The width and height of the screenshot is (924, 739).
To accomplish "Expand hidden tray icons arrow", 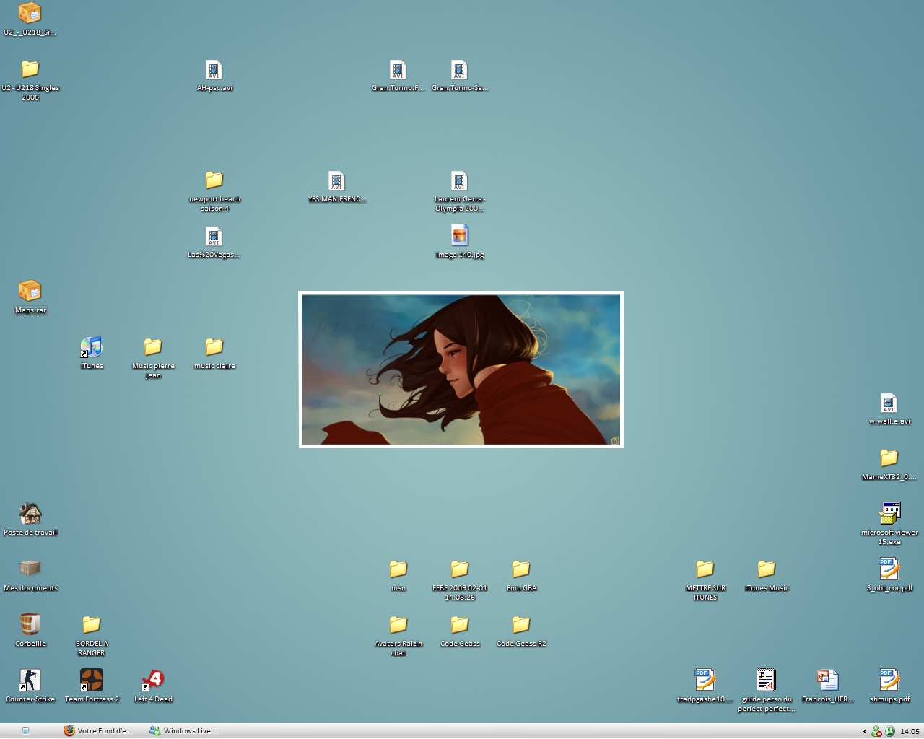I will point(865,731).
